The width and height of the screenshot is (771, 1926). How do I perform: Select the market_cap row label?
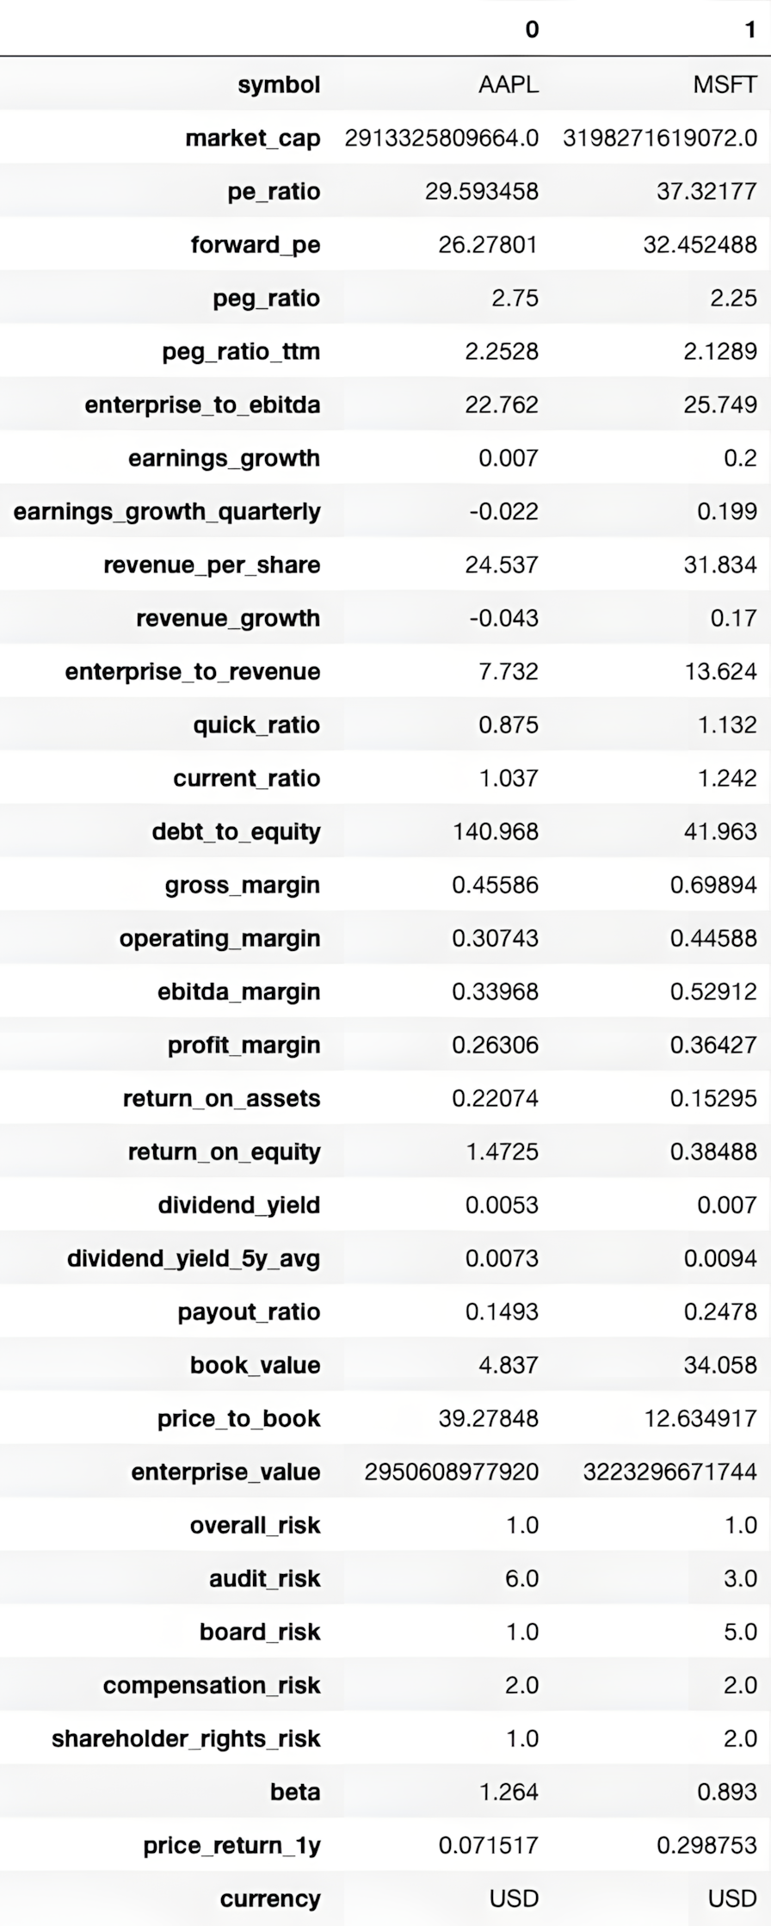(x=253, y=139)
